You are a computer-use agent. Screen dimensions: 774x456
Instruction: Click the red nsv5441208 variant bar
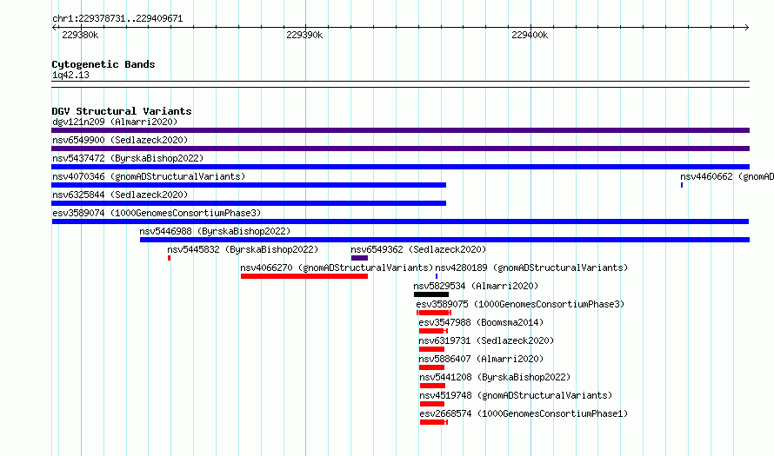432,386
